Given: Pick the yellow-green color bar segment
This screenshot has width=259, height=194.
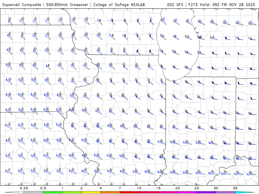Looking at the screenshot, I should click(x=72, y=192).
